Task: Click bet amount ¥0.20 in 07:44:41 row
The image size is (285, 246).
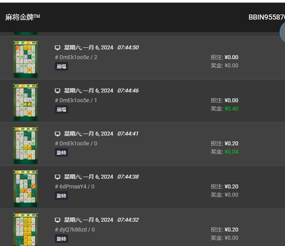Action: point(231,143)
